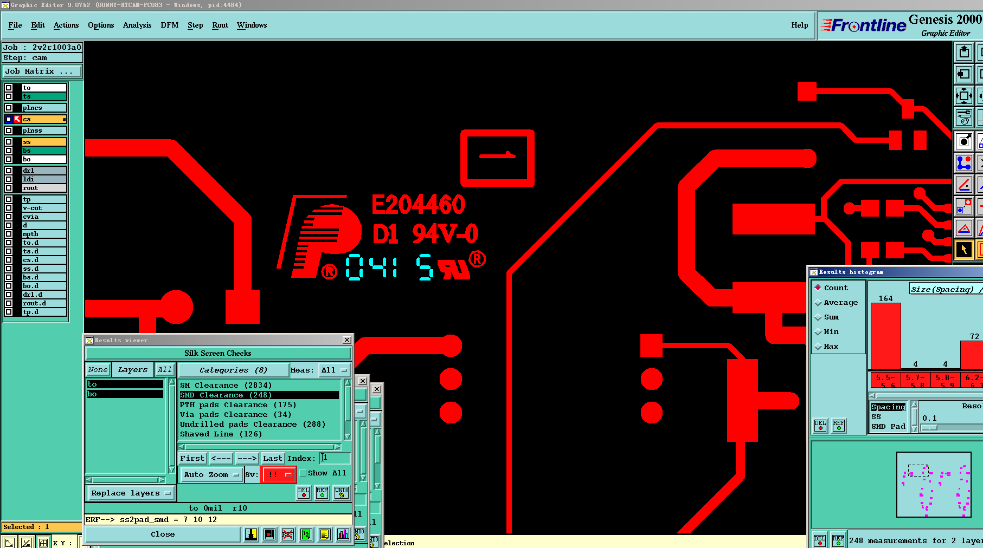Screen dimensions: 983x548
Task: Open the Meas All dropdown
Action: (x=334, y=370)
